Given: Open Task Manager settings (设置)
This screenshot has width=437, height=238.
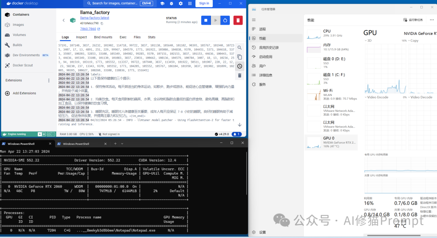Looking at the screenshot, I should (x=276, y=232).
